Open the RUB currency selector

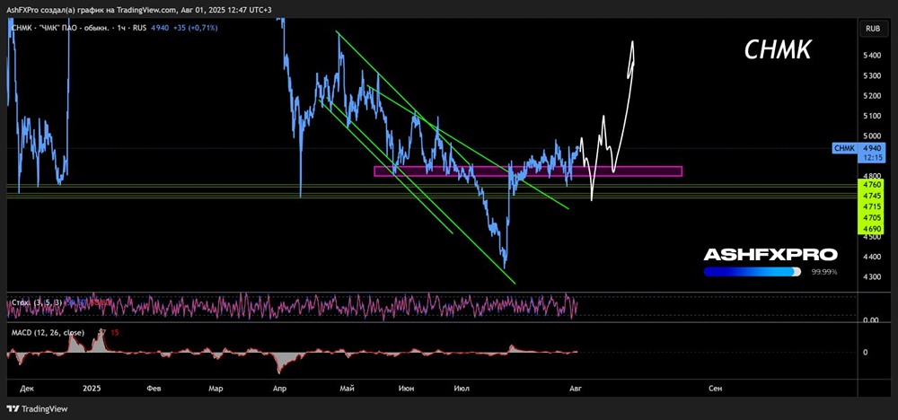coord(873,28)
